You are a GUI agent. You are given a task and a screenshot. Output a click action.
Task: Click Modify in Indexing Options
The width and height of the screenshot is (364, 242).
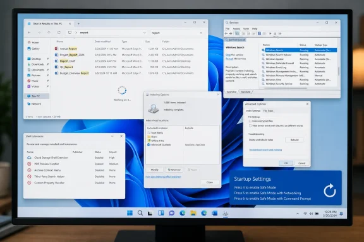(x=155, y=170)
